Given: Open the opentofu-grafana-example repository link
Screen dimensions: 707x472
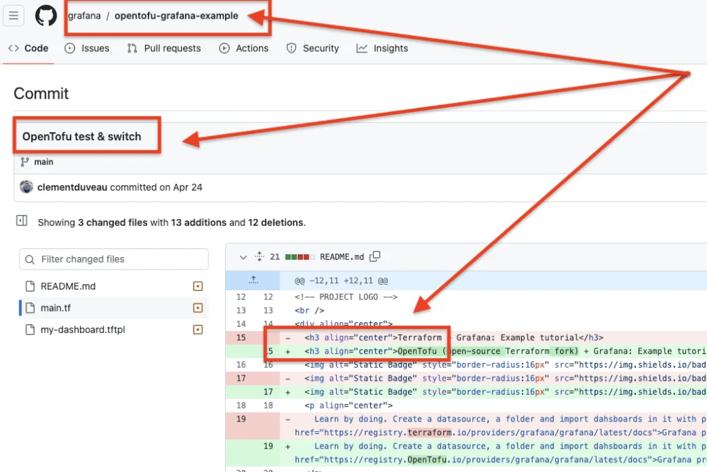Looking at the screenshot, I should click(176, 16).
